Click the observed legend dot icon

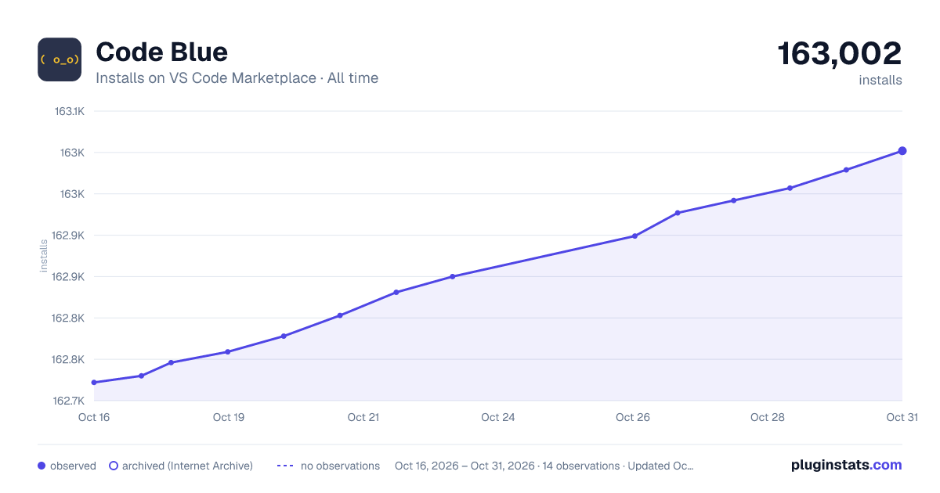[42, 466]
